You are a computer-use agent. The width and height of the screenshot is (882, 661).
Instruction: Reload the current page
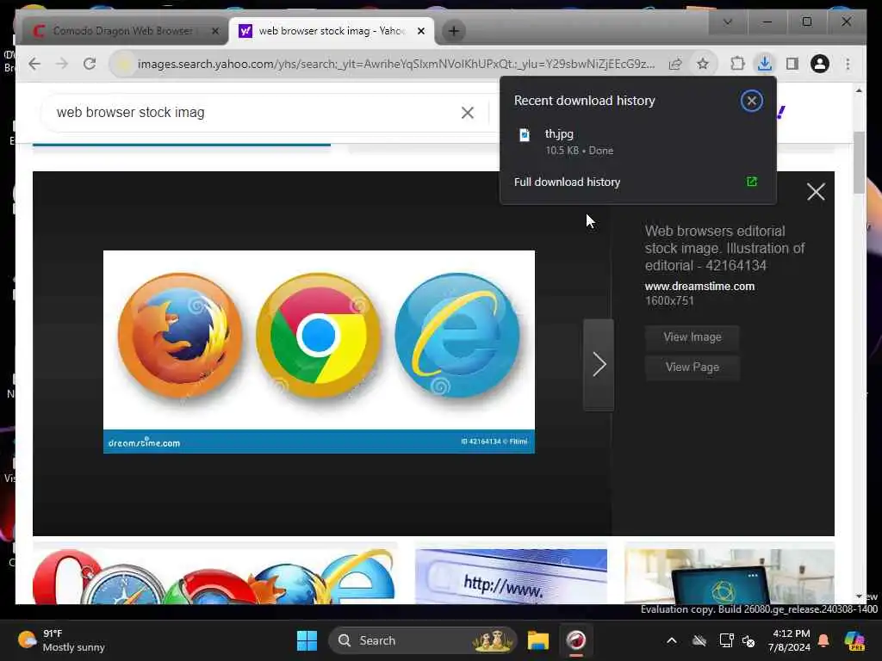tap(90, 64)
